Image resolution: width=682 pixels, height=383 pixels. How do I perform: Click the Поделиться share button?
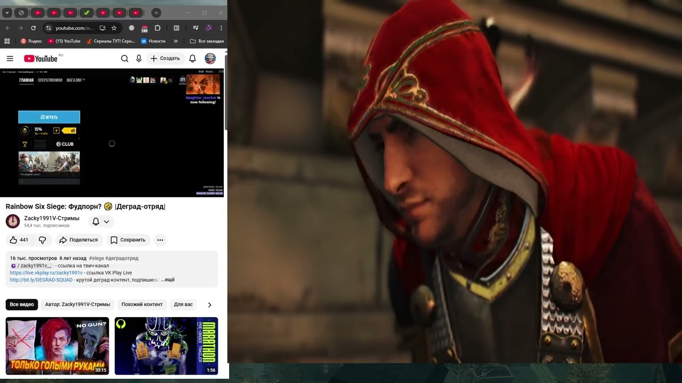78,240
